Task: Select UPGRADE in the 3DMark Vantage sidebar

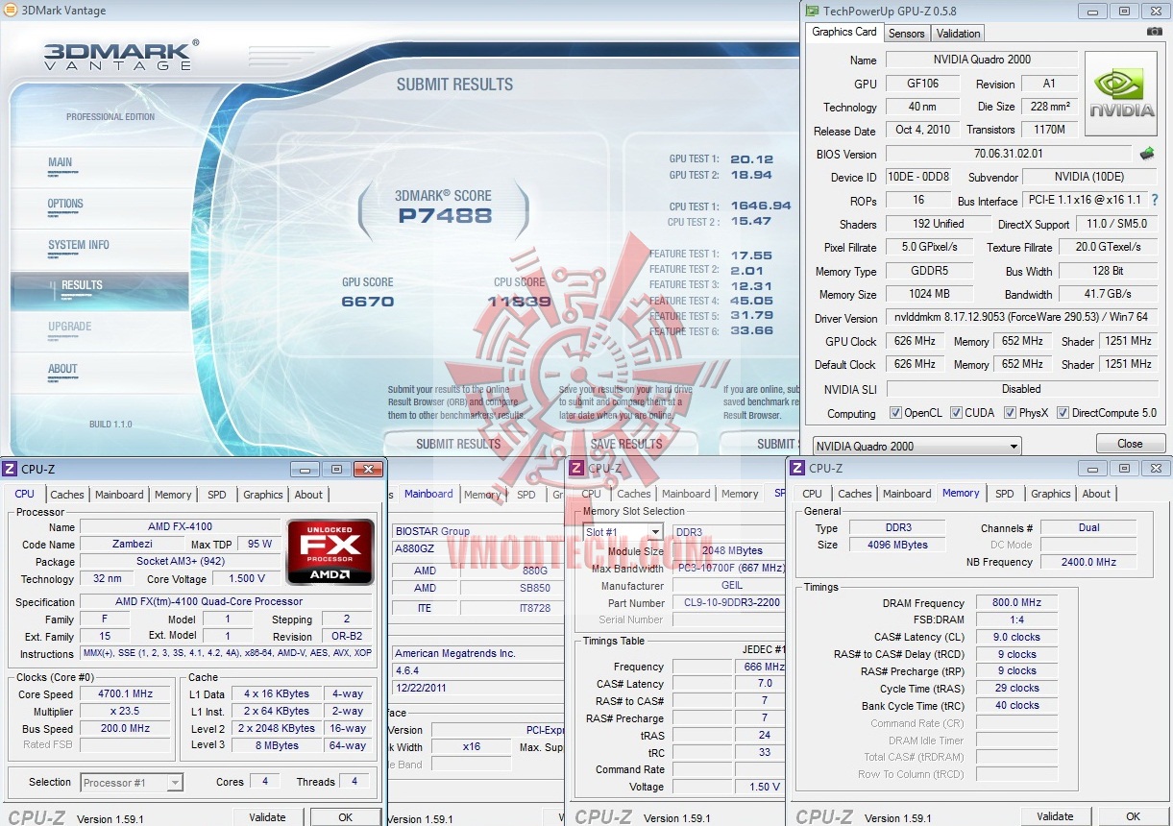Action: click(x=69, y=327)
